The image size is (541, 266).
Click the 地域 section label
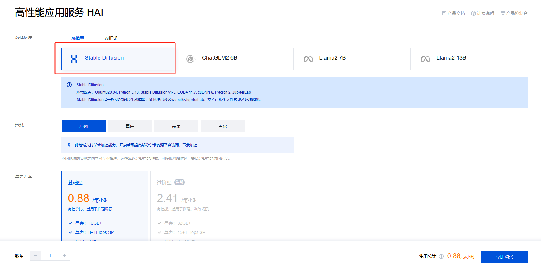point(19,125)
